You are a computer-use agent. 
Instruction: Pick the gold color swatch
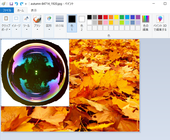(x=111, y=22)
